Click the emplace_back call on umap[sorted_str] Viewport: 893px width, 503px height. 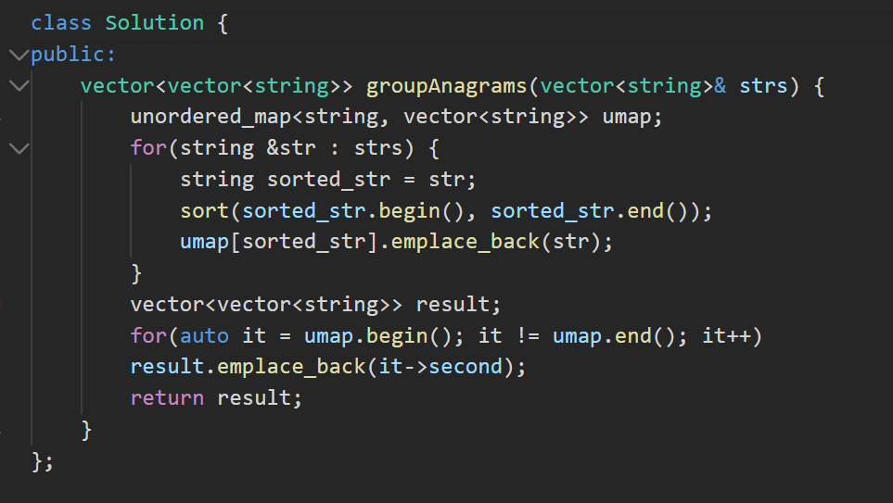click(x=466, y=242)
